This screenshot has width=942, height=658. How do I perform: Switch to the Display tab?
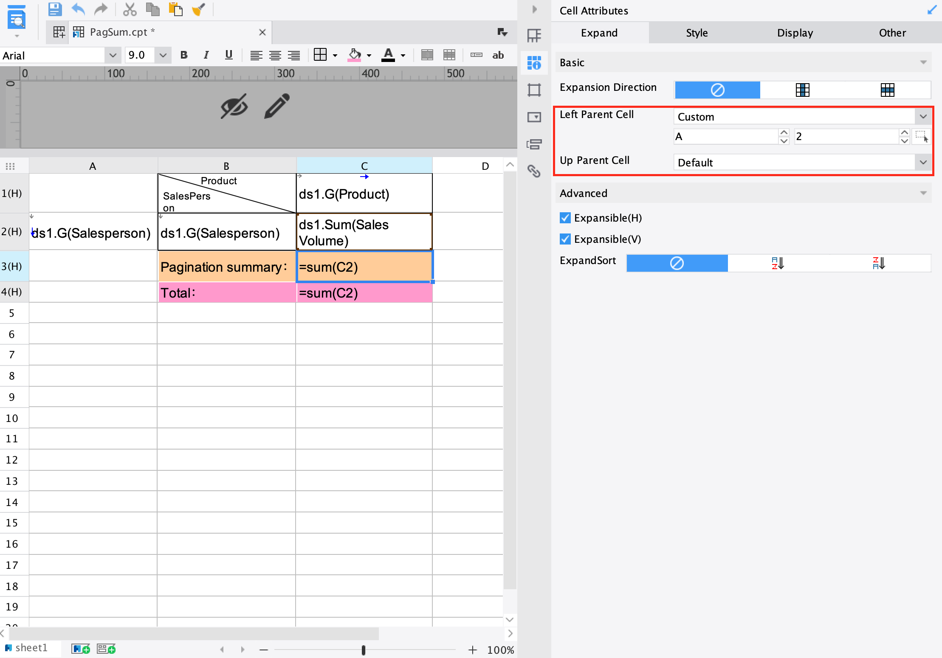point(795,33)
